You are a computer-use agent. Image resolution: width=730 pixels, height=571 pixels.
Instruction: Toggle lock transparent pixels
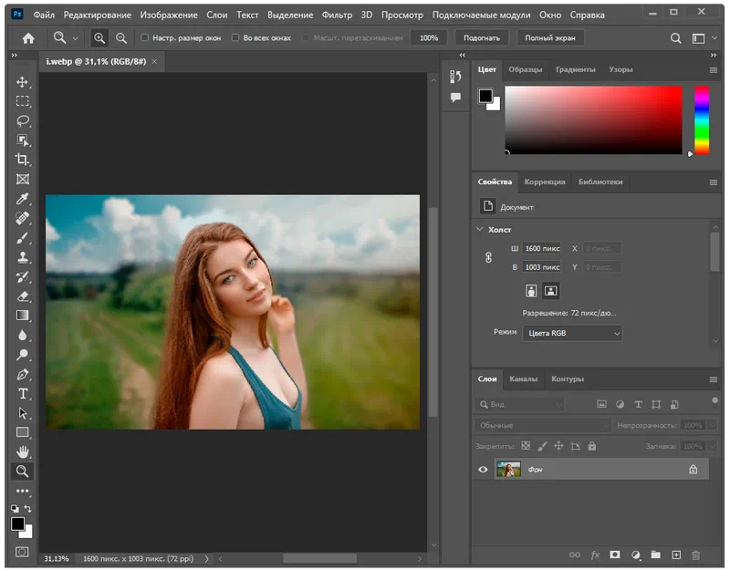pyautogui.click(x=526, y=446)
